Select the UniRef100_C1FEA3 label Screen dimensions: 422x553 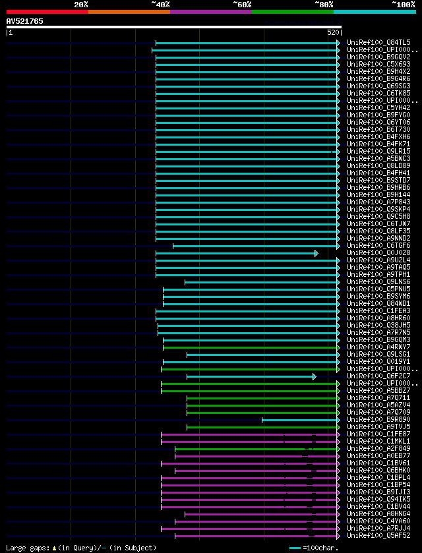(378, 311)
